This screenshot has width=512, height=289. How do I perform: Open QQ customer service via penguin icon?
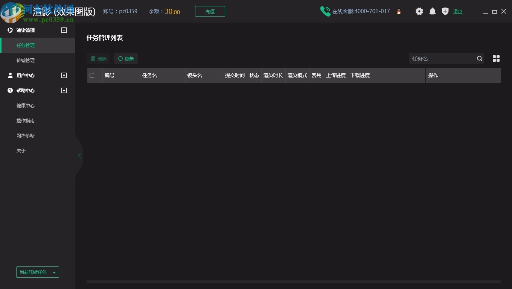click(398, 11)
